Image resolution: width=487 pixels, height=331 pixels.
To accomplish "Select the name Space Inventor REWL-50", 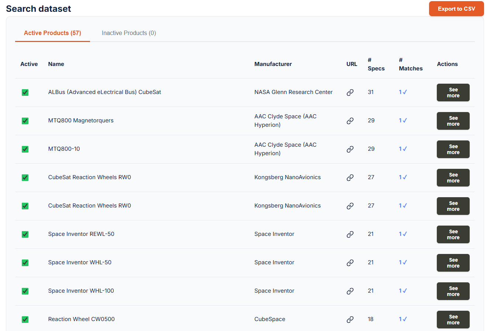I will (81, 234).
